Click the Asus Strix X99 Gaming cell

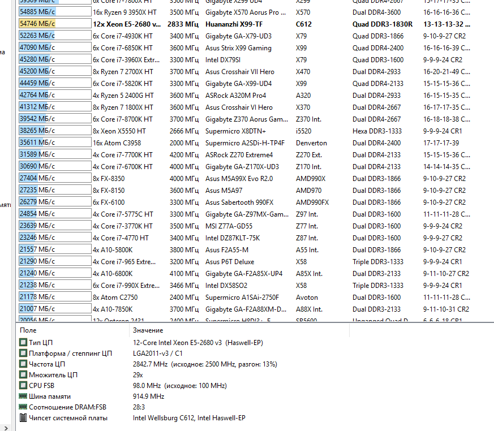pos(238,48)
